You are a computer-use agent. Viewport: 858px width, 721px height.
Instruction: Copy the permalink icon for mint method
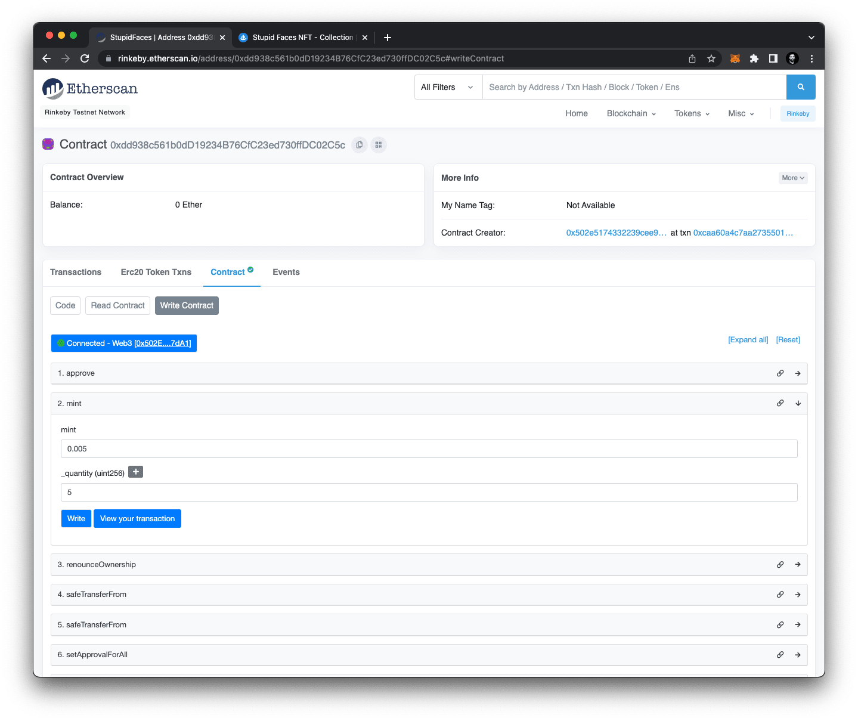(x=780, y=403)
